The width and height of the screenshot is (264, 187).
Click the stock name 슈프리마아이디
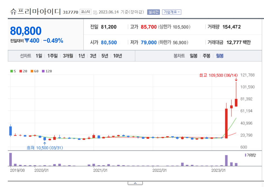click(35, 12)
